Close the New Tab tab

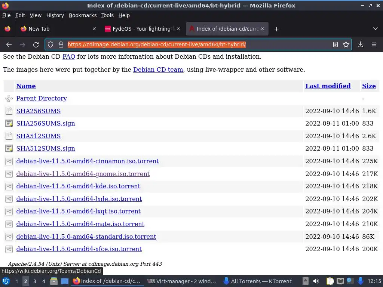[x=94, y=29]
